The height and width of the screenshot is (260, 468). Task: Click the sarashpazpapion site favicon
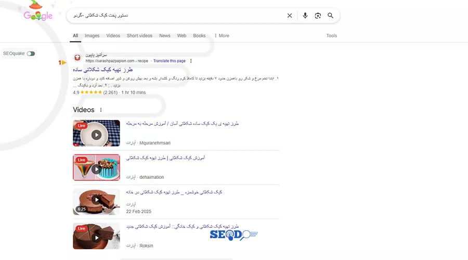tap(77, 58)
